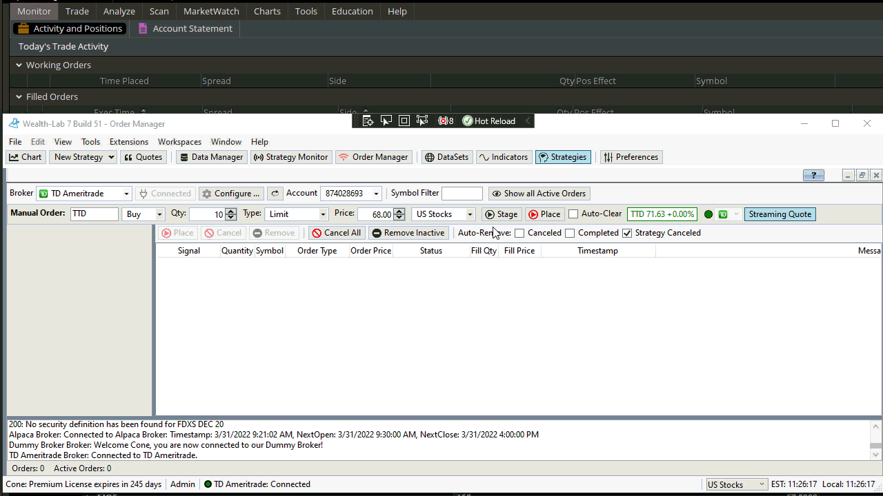
Task: Collapse the Working Orders section
Action: tap(19, 65)
